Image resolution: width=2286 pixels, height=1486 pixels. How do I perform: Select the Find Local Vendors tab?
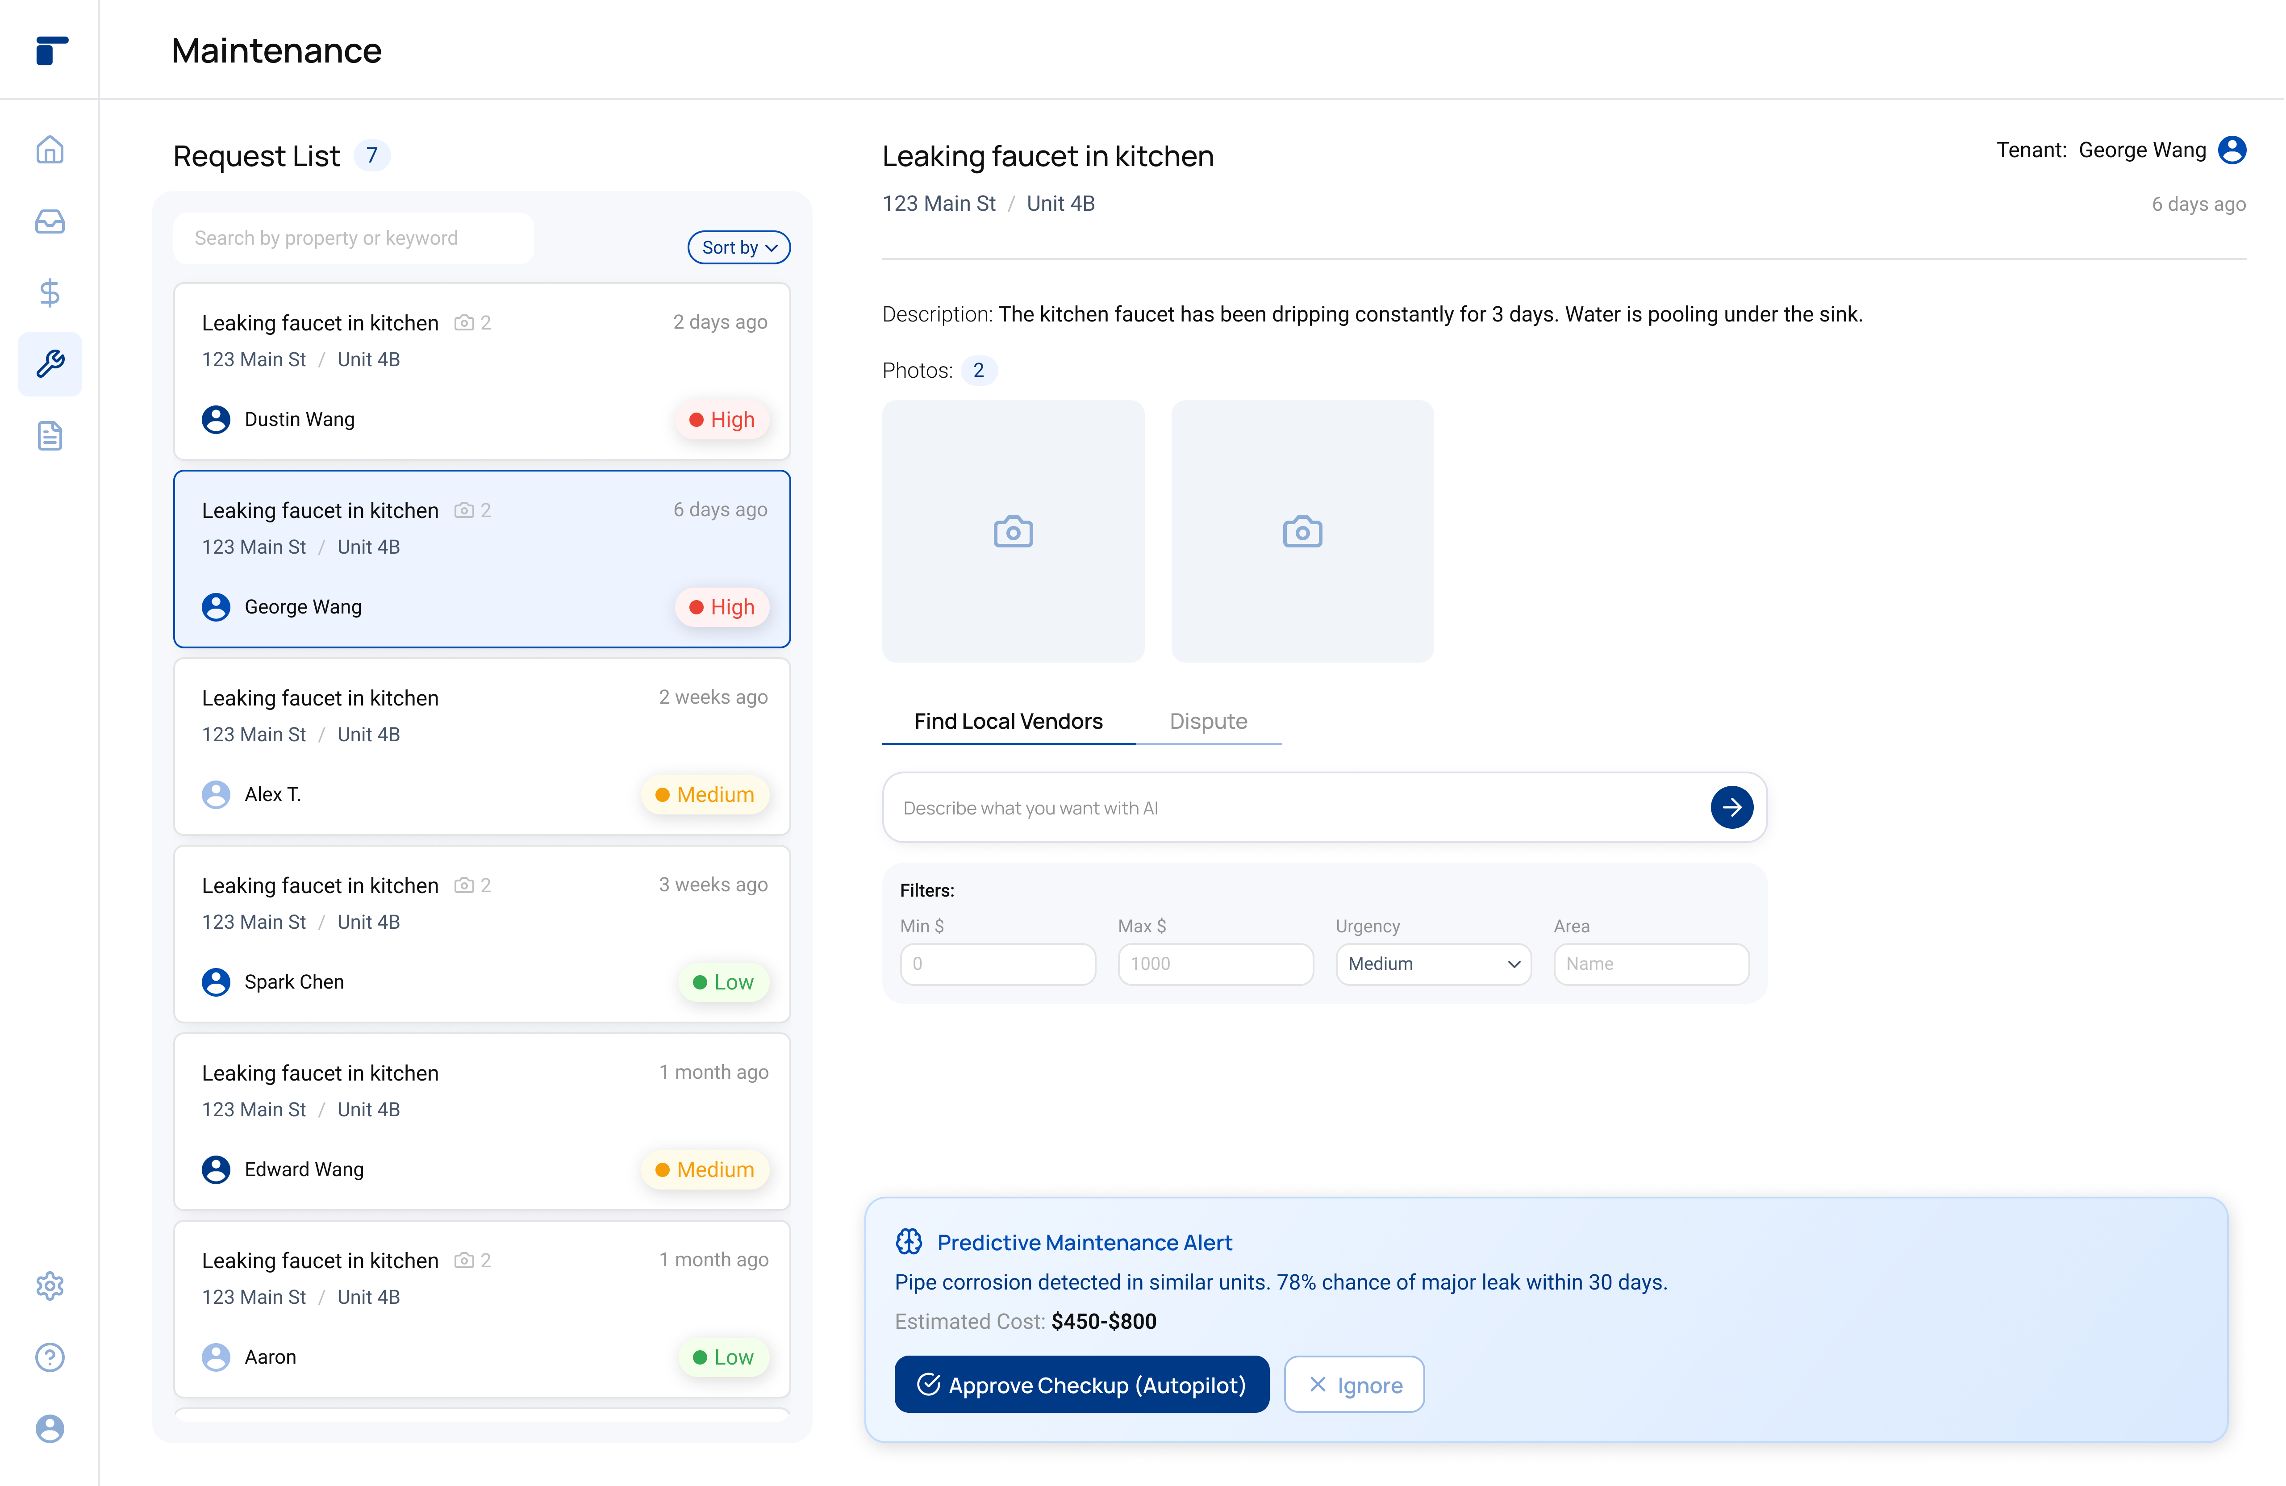1008,722
